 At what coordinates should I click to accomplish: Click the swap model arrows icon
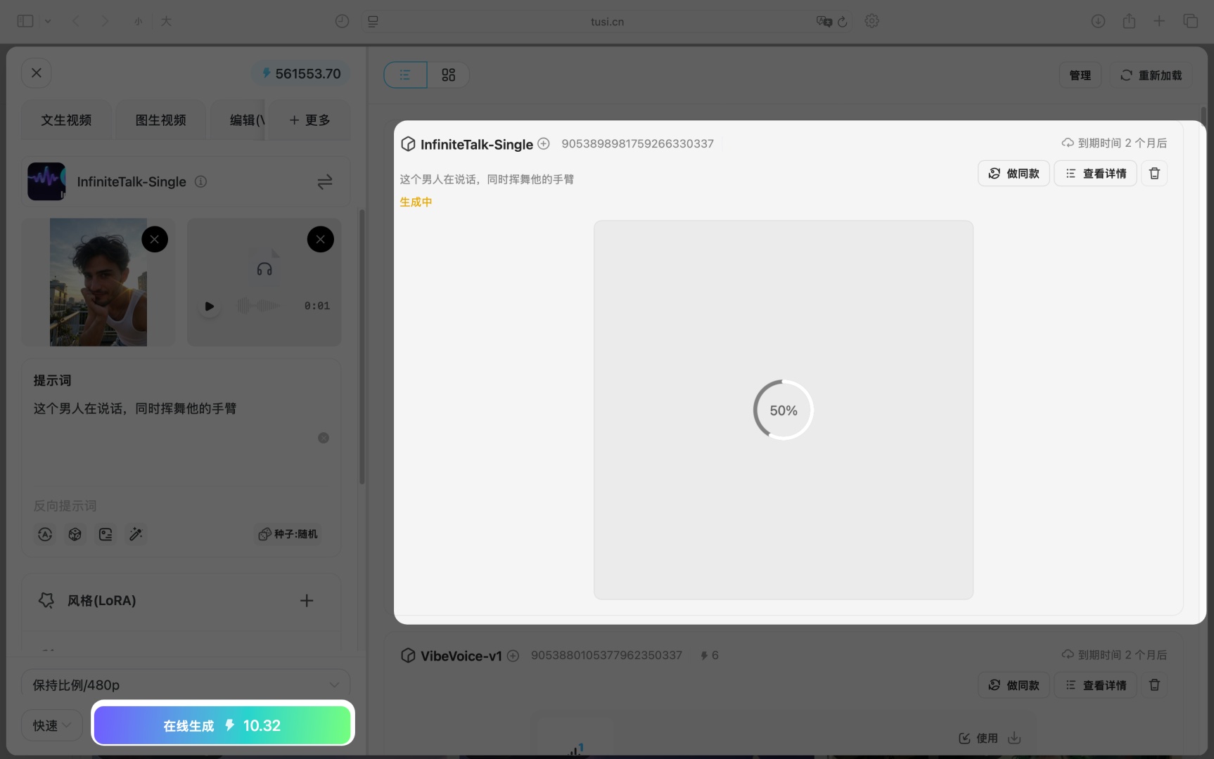tap(324, 182)
